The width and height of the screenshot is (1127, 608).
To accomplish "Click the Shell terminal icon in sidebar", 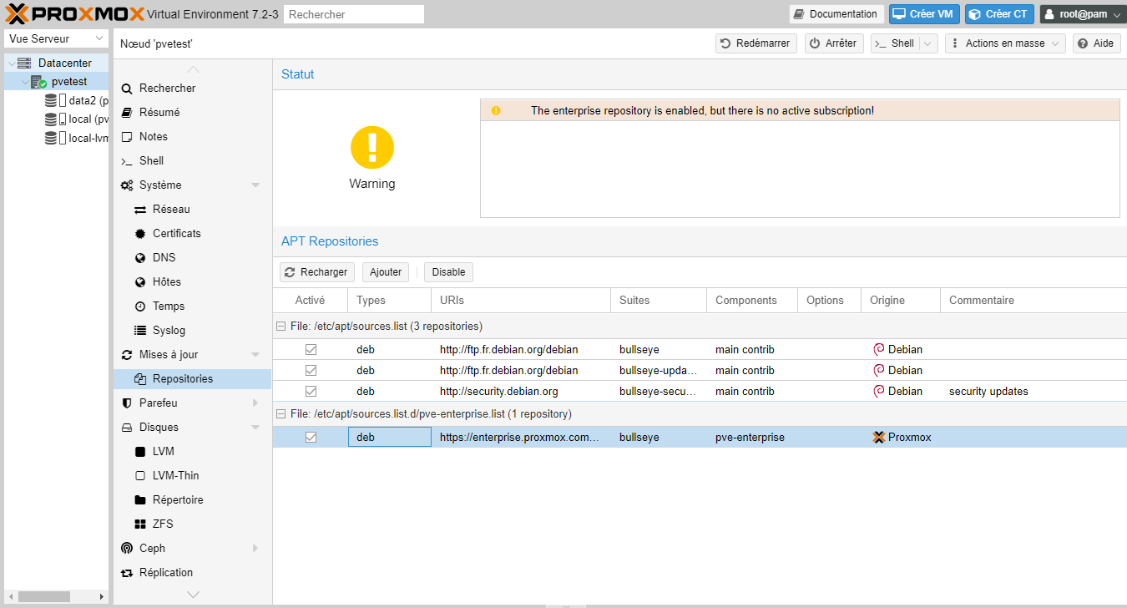I will tap(127, 161).
